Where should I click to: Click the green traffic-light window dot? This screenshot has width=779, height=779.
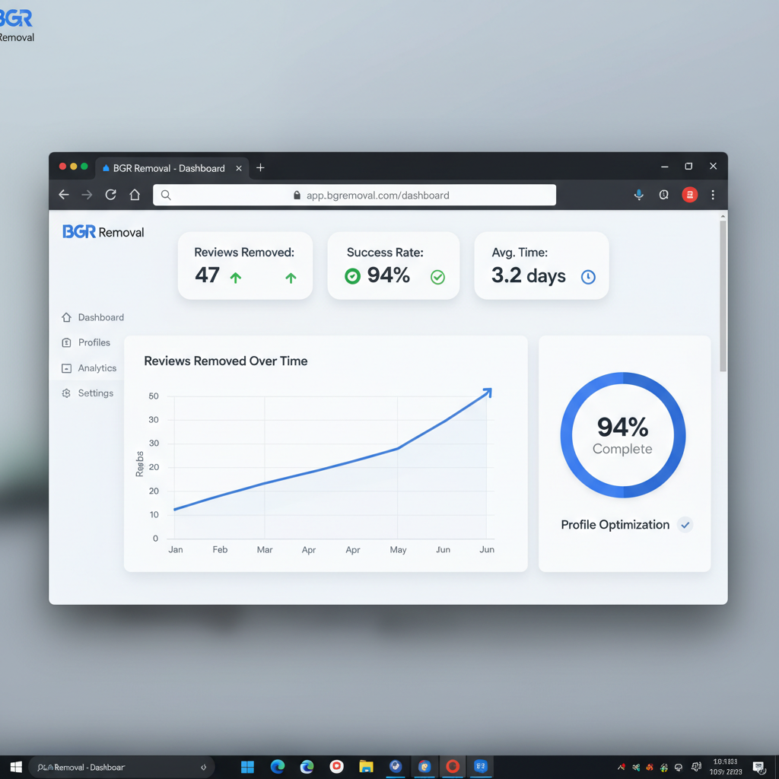click(x=84, y=167)
